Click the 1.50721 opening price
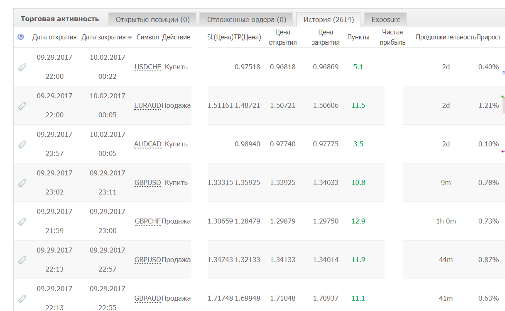The height and width of the screenshot is (311, 505). [x=283, y=105]
